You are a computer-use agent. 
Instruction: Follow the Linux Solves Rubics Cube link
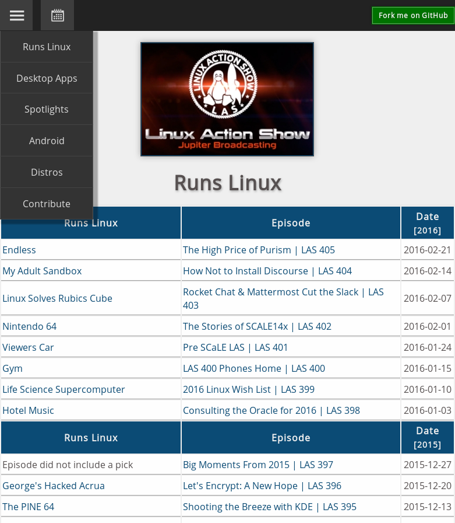point(57,298)
